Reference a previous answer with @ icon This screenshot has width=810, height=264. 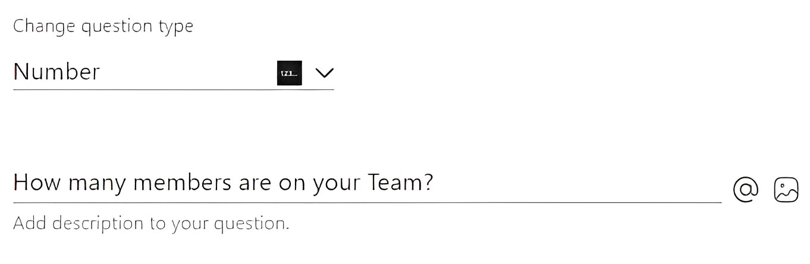click(x=746, y=189)
